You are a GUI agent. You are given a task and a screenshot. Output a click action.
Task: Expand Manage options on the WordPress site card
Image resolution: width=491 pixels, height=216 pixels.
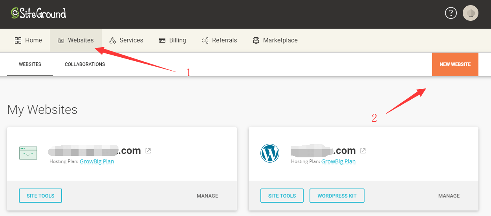point(449,196)
